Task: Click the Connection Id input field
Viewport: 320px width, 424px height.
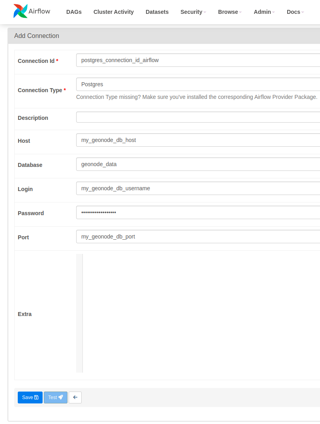Action: (x=198, y=60)
